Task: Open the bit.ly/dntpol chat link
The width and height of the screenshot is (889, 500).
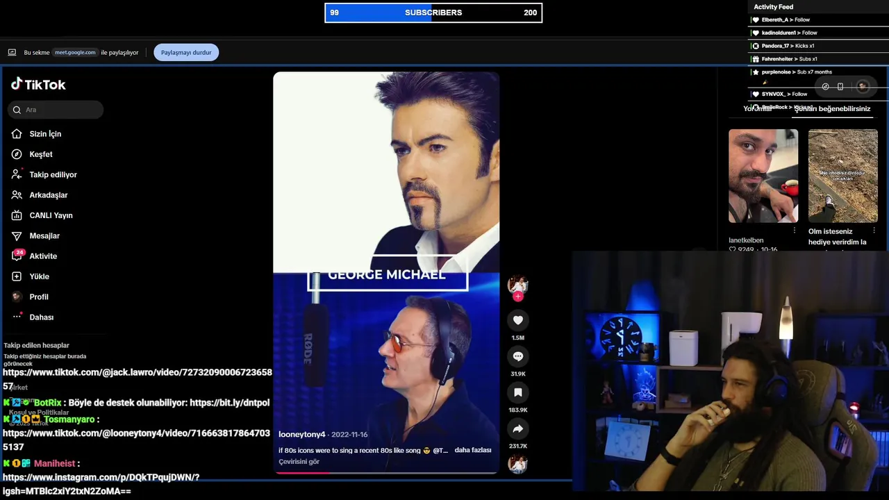Action: pyautogui.click(x=229, y=403)
